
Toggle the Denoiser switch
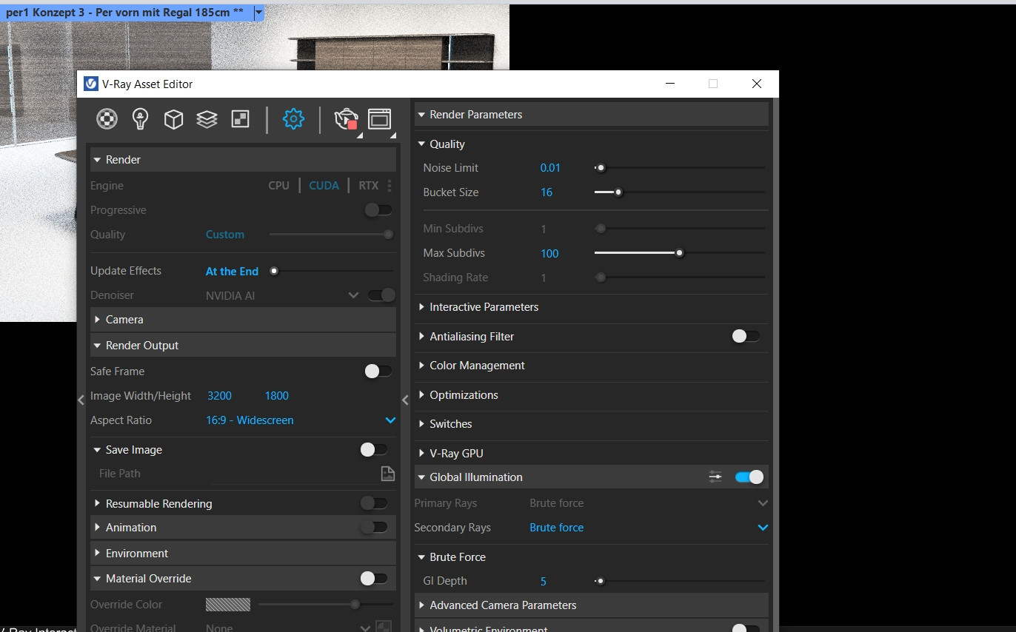(382, 295)
